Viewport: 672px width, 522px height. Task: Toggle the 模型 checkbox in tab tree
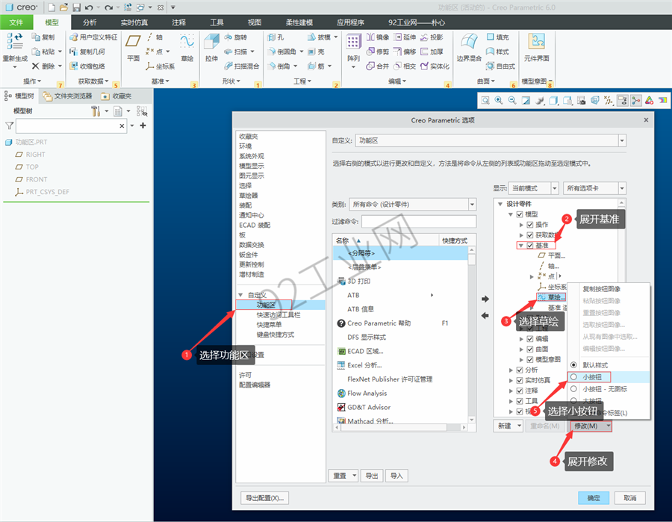[520, 214]
